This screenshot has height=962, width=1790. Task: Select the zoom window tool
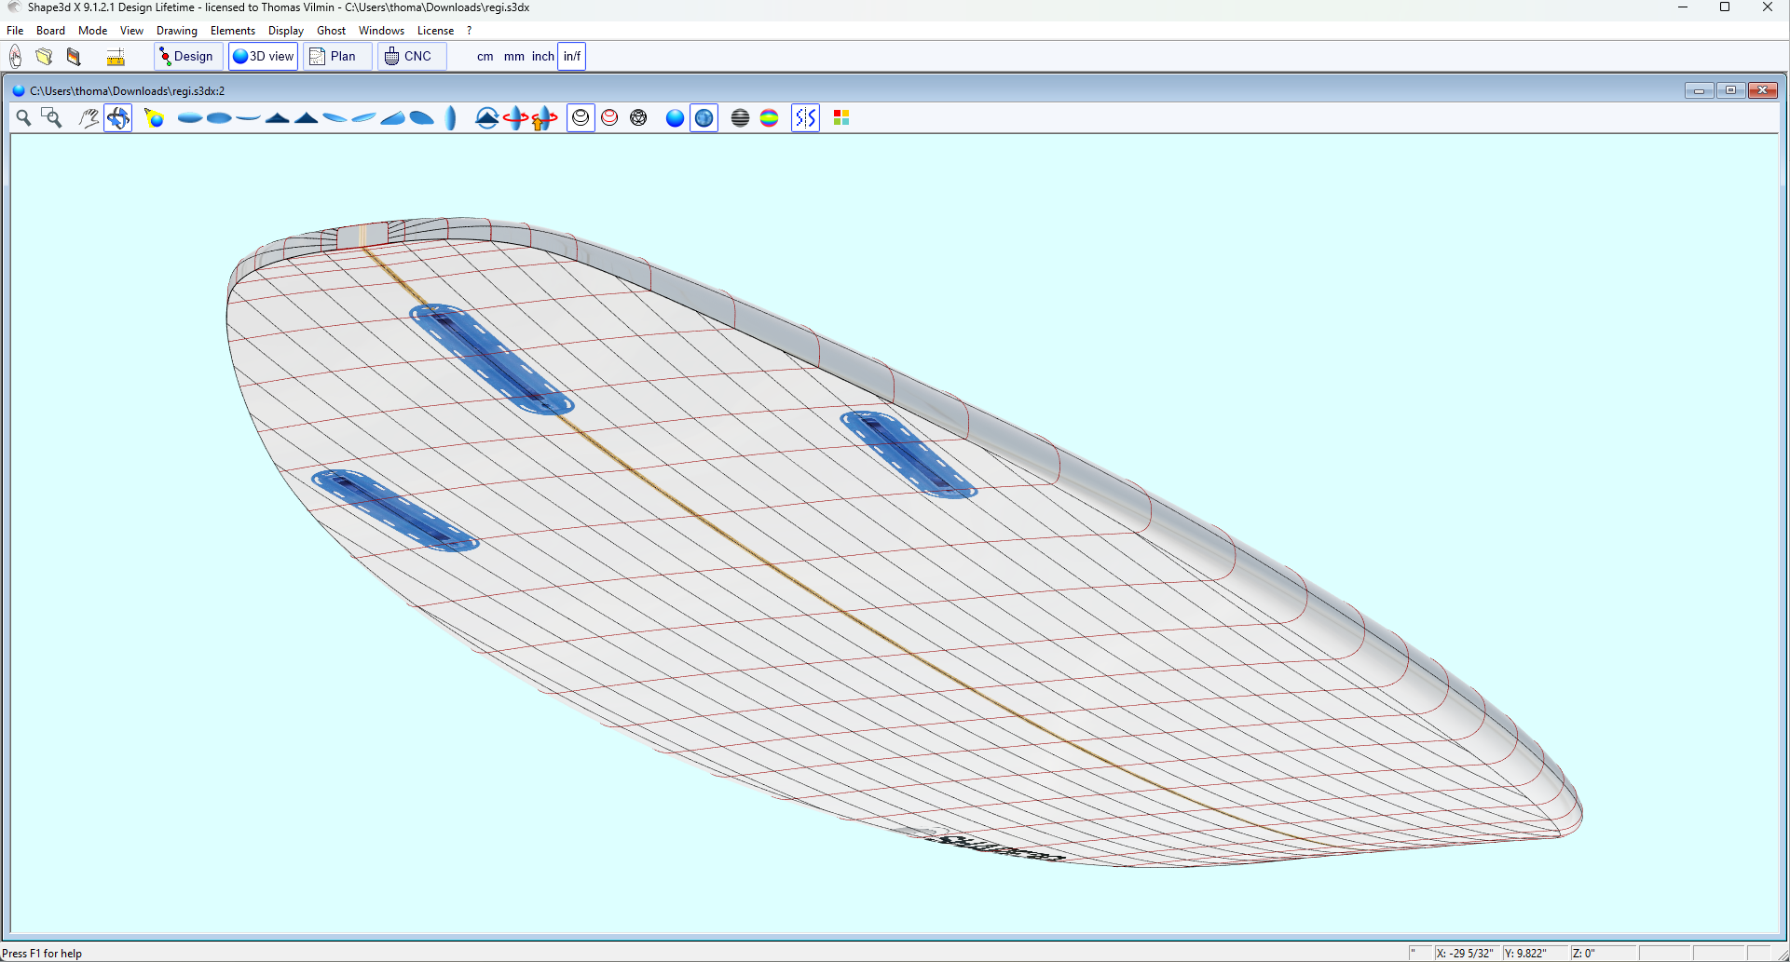pyautogui.click(x=51, y=117)
